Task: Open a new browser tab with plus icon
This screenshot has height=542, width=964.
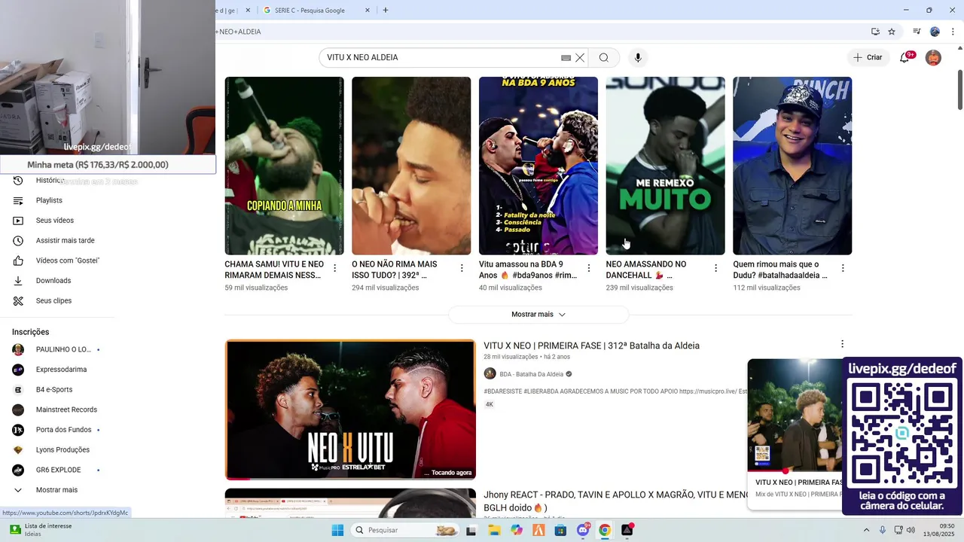Action: (386, 10)
